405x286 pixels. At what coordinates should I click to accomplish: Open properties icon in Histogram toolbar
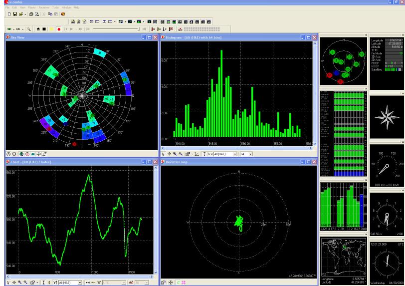tap(188, 154)
